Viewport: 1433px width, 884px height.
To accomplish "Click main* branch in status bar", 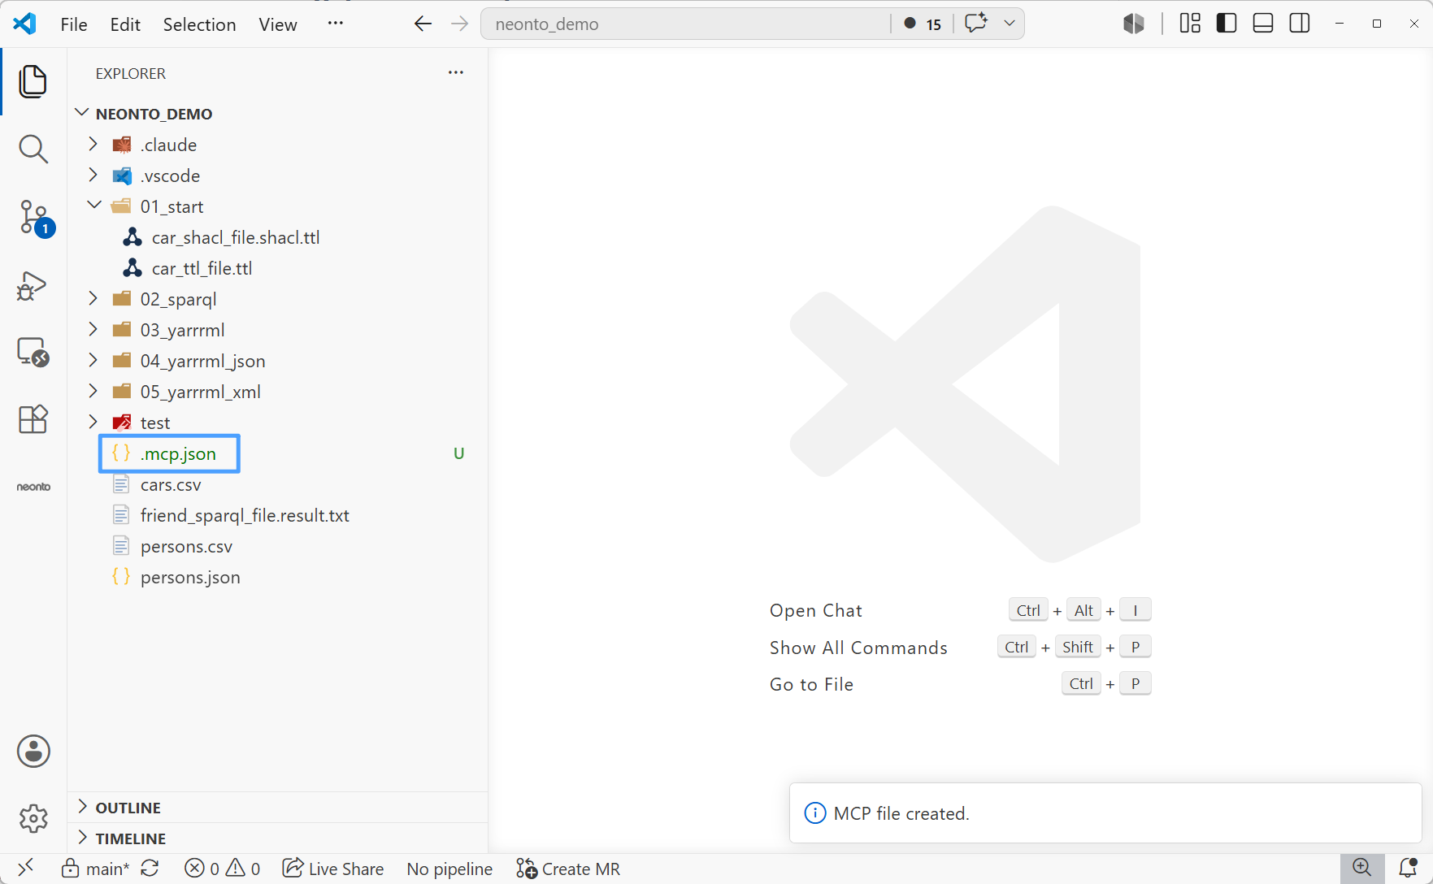I will tap(97, 869).
